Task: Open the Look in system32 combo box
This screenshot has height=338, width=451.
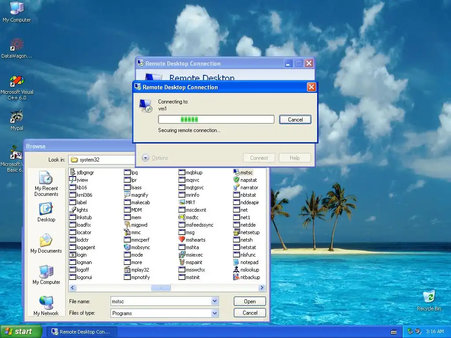Action: (x=102, y=159)
